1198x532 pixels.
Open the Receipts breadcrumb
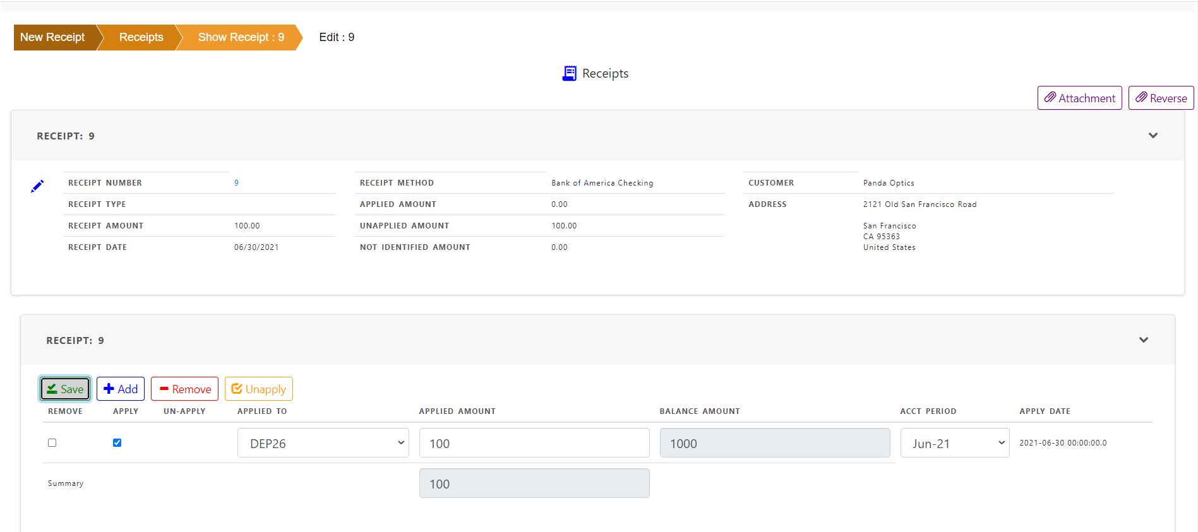(x=141, y=37)
